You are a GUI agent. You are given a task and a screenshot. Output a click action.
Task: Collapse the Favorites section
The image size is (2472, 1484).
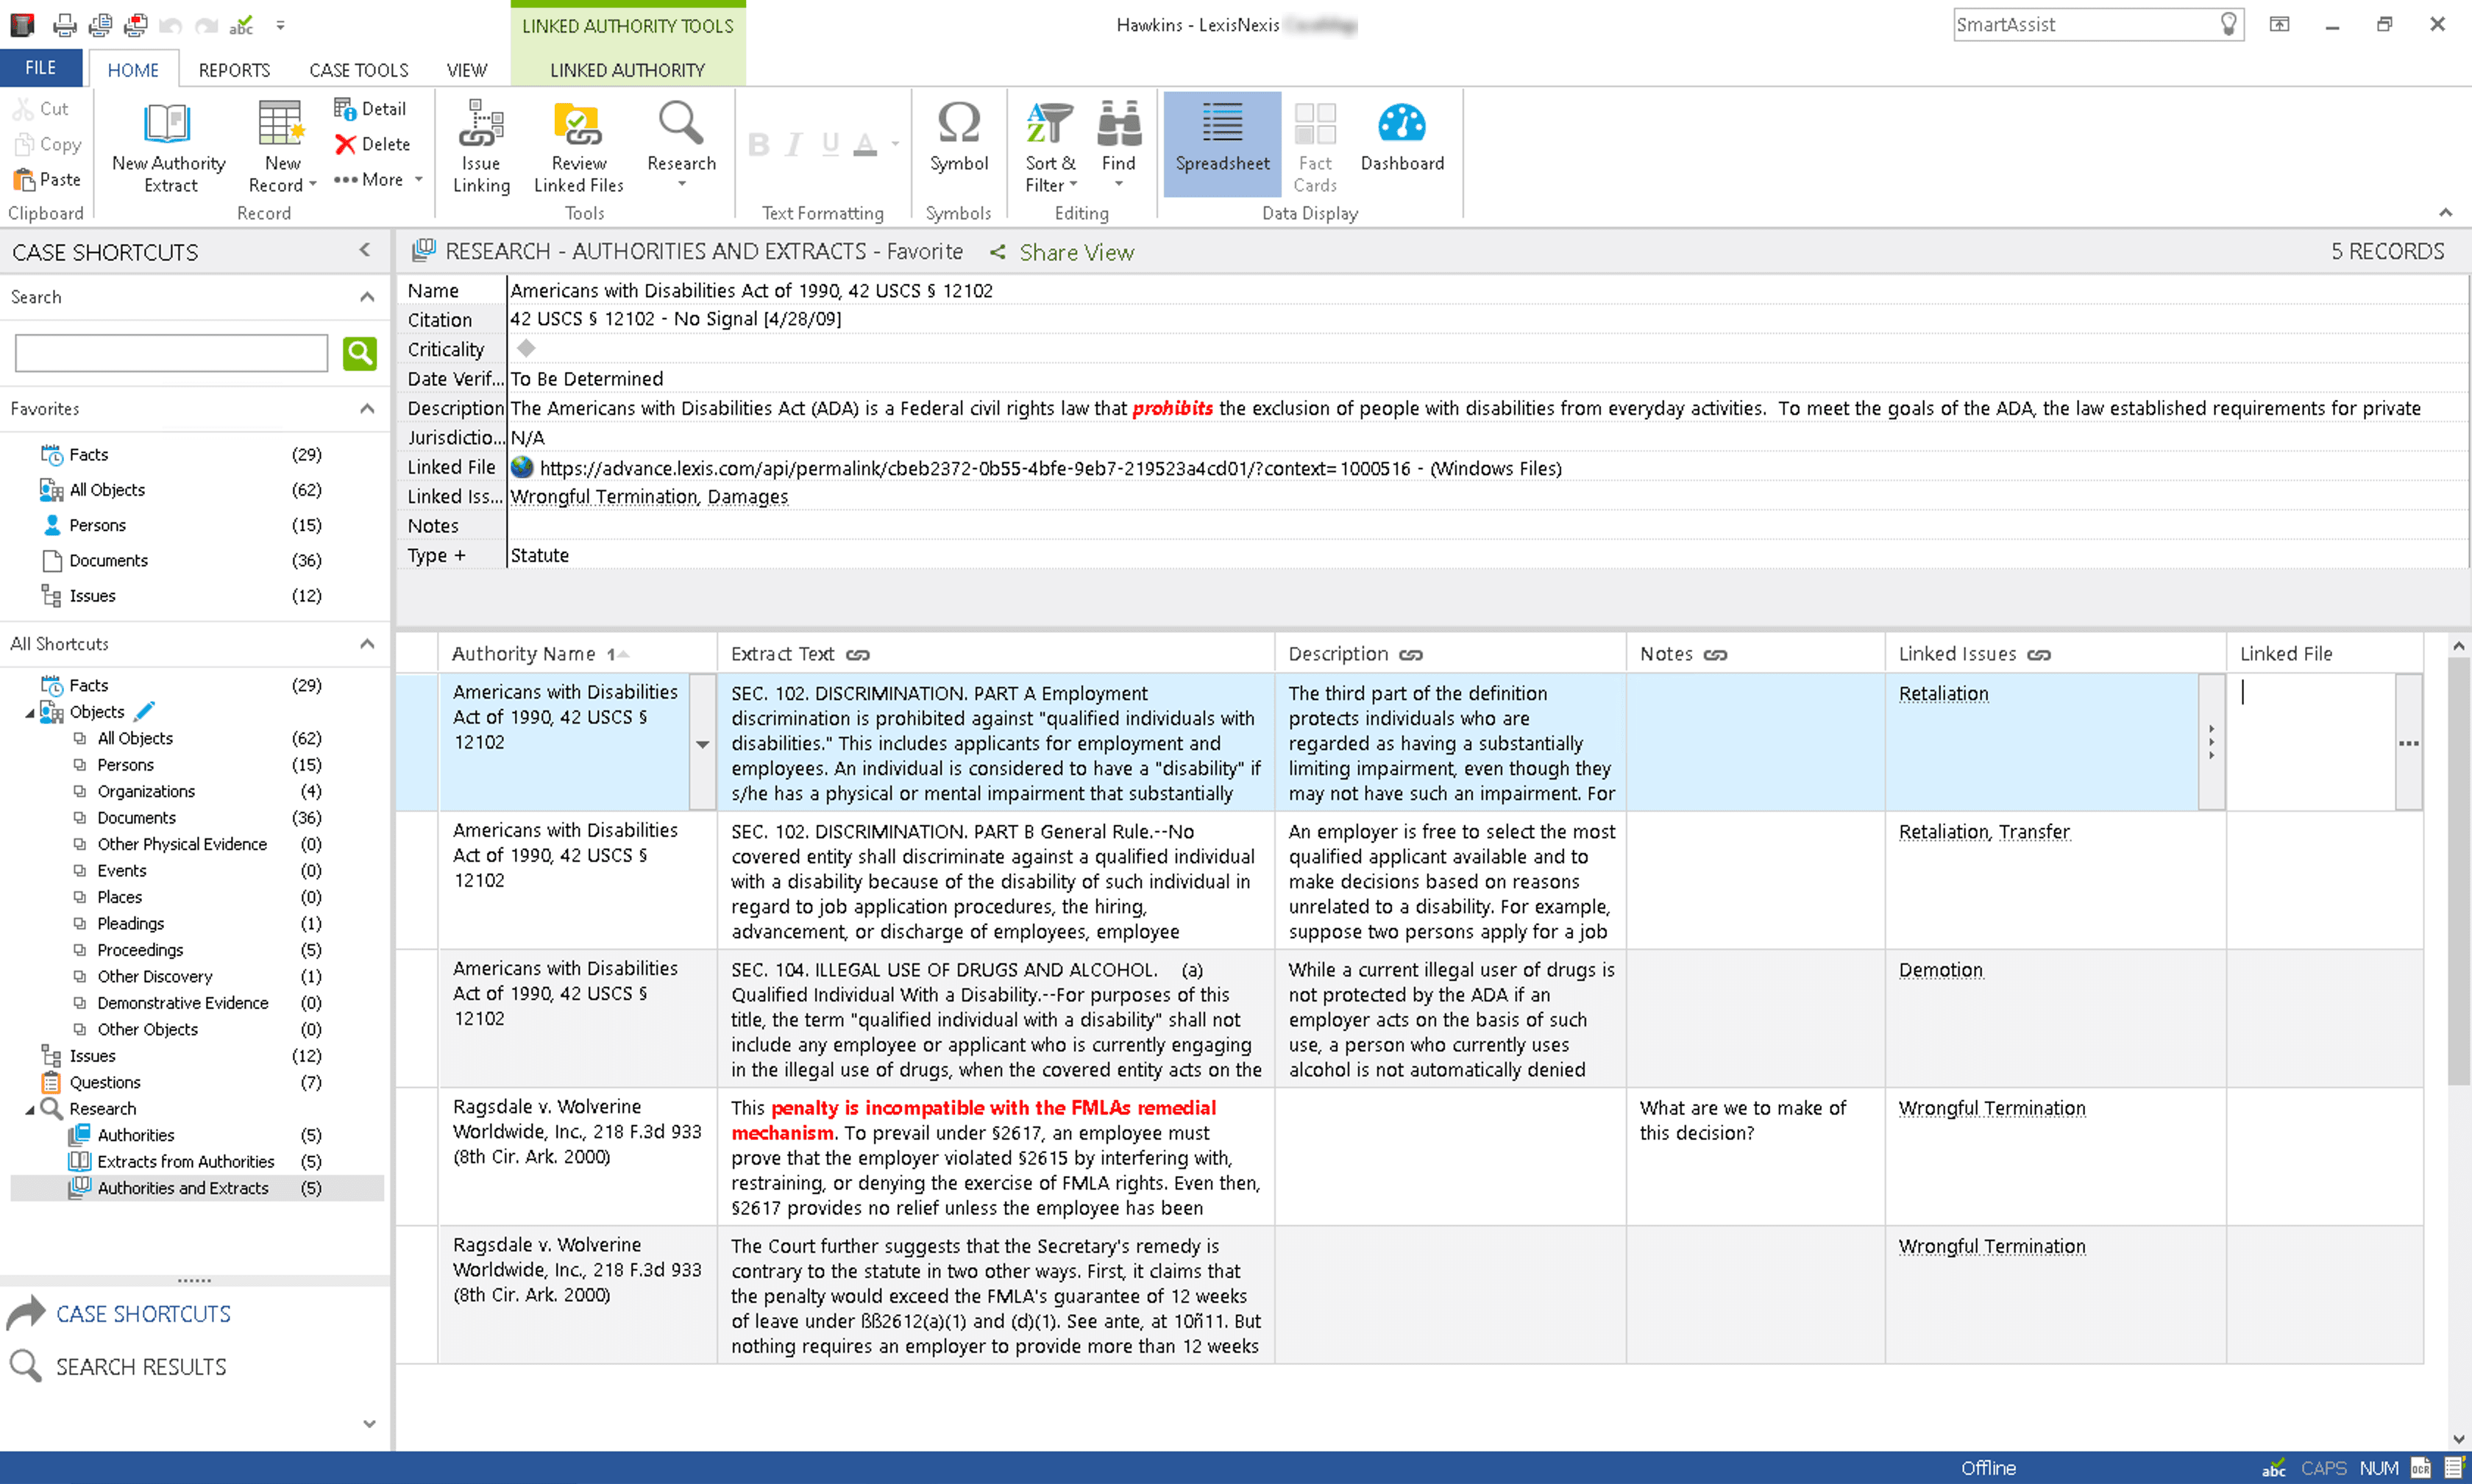tap(367, 409)
